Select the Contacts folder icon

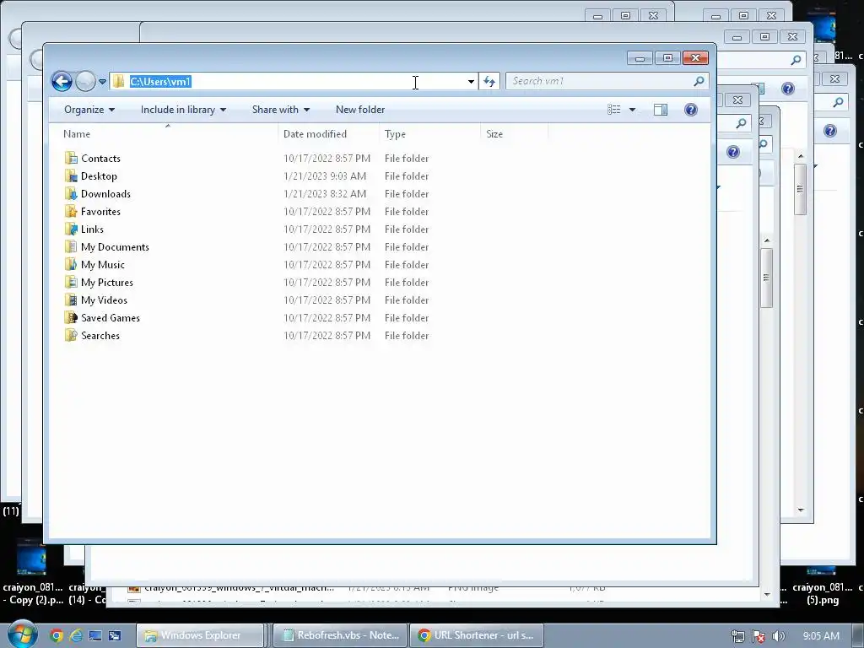tap(71, 158)
